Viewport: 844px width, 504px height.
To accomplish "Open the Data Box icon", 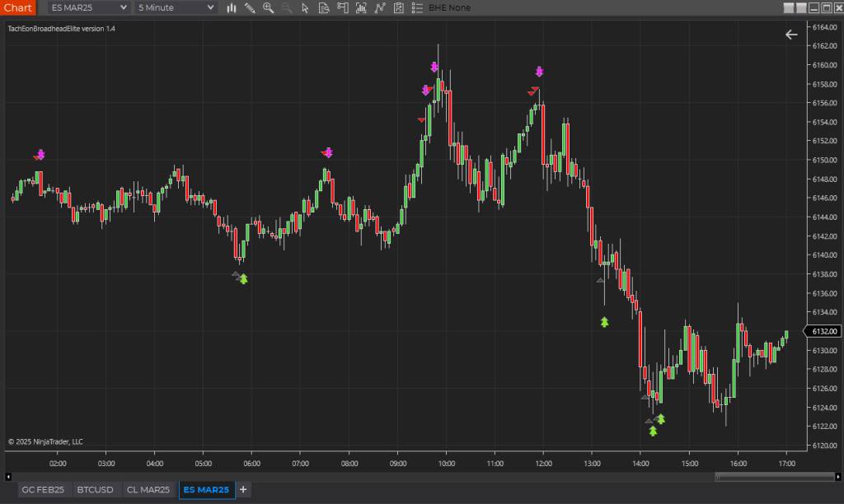I will pos(324,8).
